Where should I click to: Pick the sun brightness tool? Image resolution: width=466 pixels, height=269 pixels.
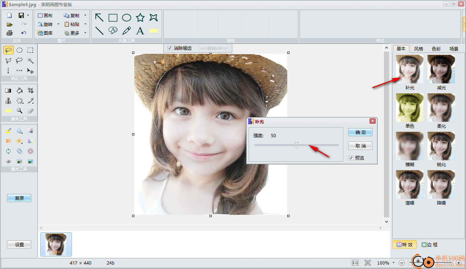pyautogui.click(x=19, y=141)
